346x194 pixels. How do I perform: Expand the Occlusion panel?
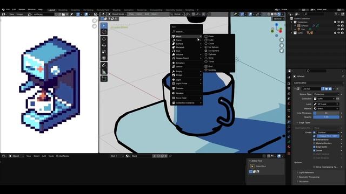click(304, 182)
